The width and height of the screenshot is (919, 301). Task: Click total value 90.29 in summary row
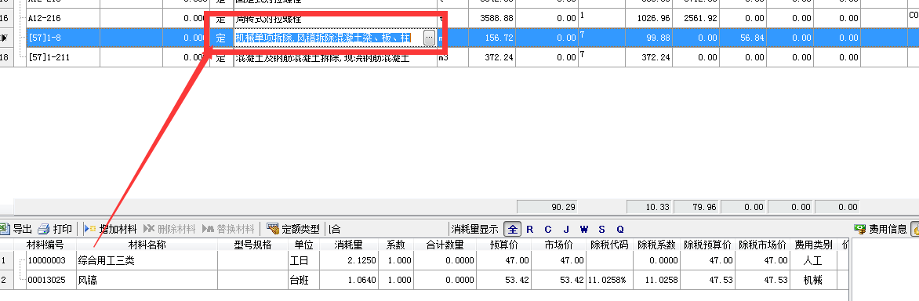pyautogui.click(x=564, y=207)
